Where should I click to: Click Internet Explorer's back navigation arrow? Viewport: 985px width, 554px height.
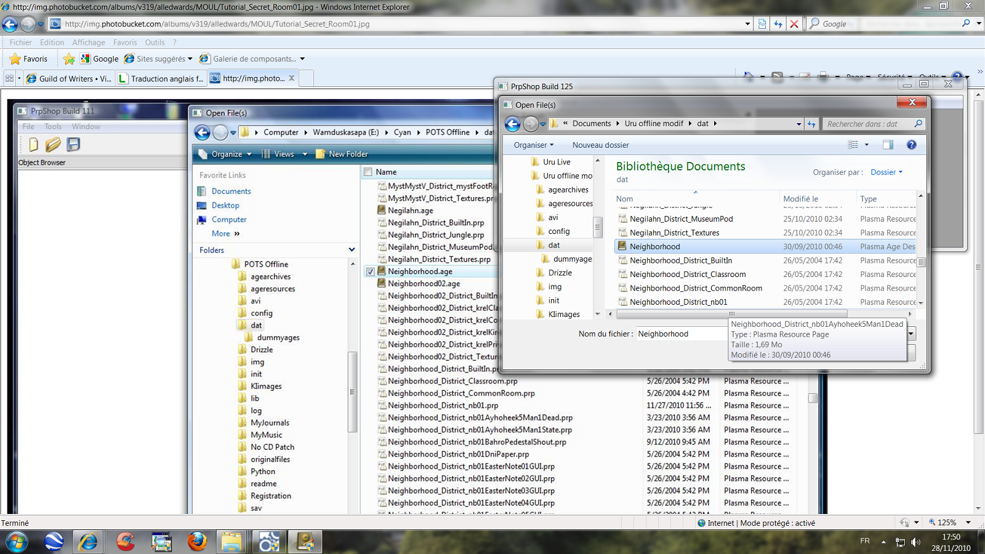10,24
